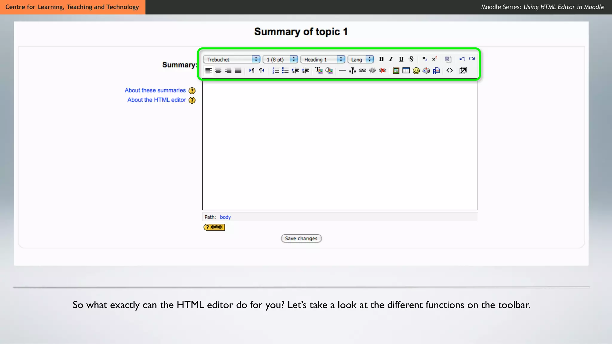Click the undo arrow icon
The image size is (612, 344).
point(462,59)
